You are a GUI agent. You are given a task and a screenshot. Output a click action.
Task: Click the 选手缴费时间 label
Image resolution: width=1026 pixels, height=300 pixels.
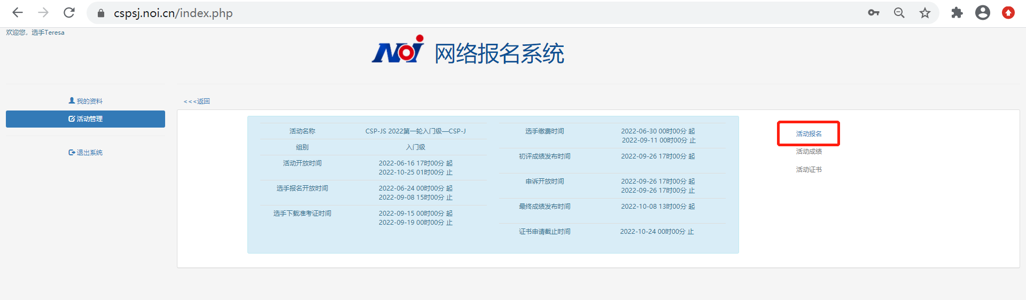545,131
